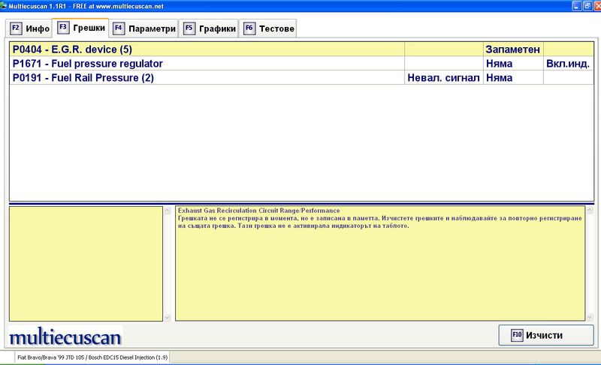This screenshot has width=601, height=365.
Task: Click down arrow of left yellow panel
Action: point(167,317)
